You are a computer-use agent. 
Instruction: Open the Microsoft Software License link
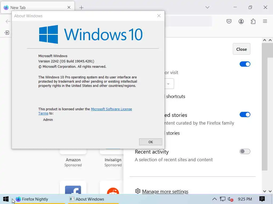[111, 109]
